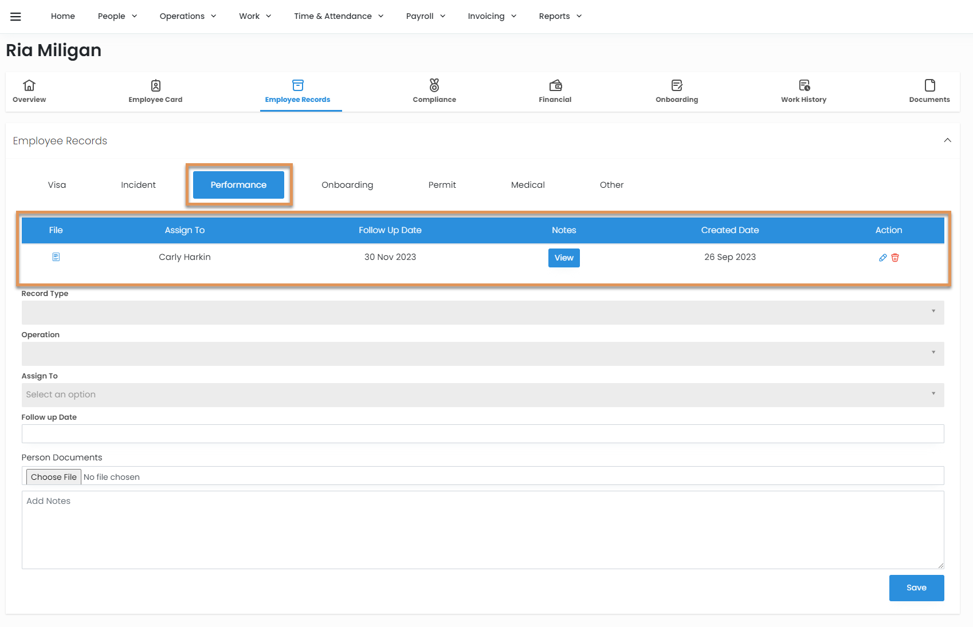Open the Operation dropdown
Screen dimensions: 973x627
point(482,354)
